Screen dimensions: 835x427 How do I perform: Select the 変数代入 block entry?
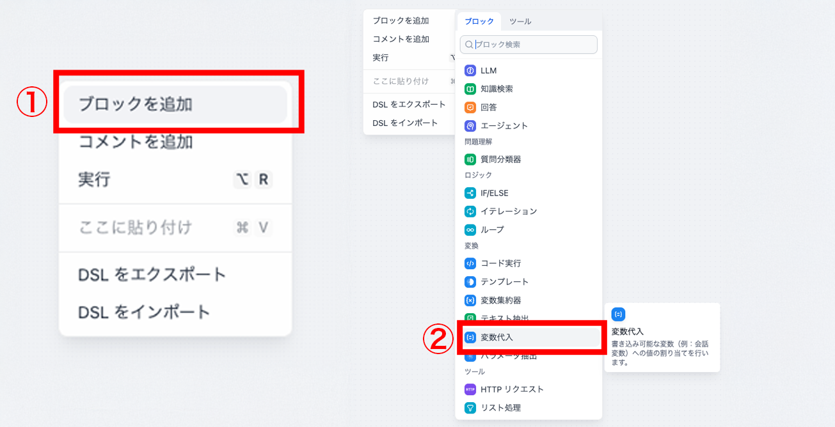pyautogui.click(x=497, y=337)
